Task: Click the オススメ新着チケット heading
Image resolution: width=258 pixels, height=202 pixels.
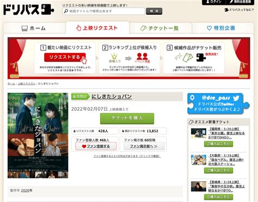Action: pos(209,122)
